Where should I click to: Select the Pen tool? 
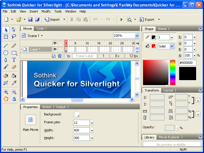pos(6,60)
